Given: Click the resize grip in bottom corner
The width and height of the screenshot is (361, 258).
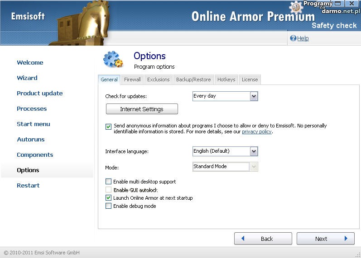Looking at the screenshot, I should pos(357,254).
